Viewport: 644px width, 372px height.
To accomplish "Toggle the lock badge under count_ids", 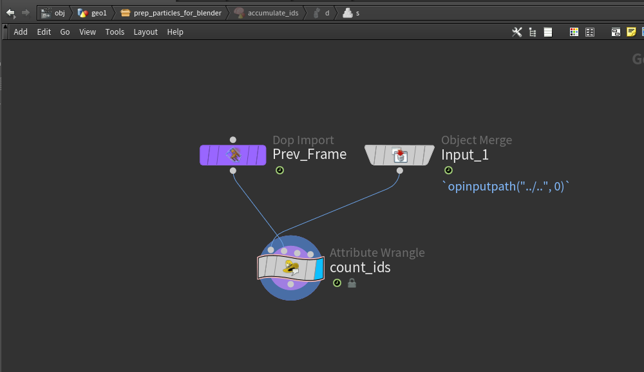I will click(352, 283).
